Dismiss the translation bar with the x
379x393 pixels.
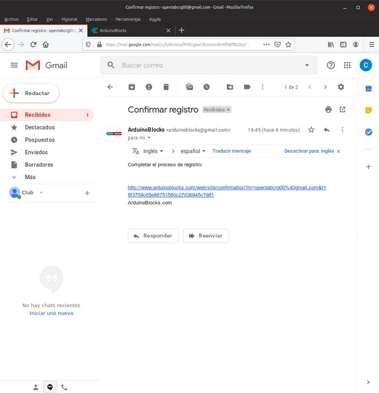(339, 151)
